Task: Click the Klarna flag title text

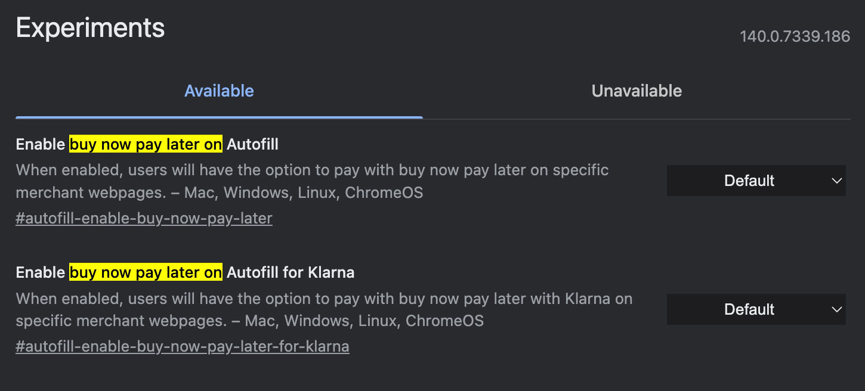Action: 185,272
